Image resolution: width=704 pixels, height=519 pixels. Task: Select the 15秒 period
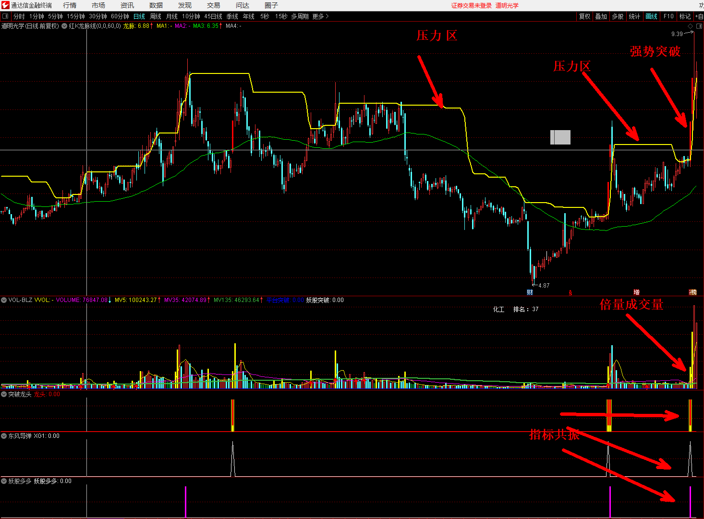click(281, 16)
